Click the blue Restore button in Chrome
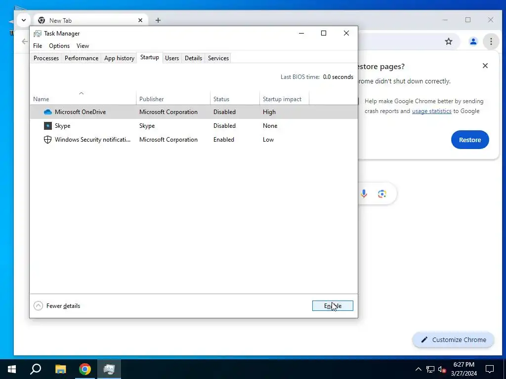This screenshot has width=506, height=379. [470, 140]
